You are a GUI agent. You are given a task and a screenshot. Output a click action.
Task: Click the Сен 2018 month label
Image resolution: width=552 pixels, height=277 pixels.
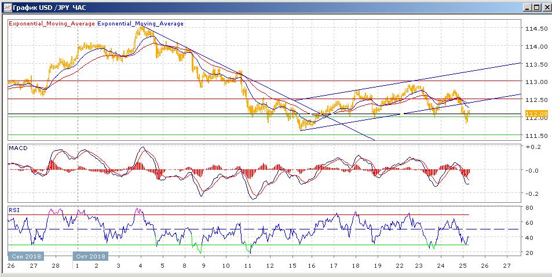point(24,255)
